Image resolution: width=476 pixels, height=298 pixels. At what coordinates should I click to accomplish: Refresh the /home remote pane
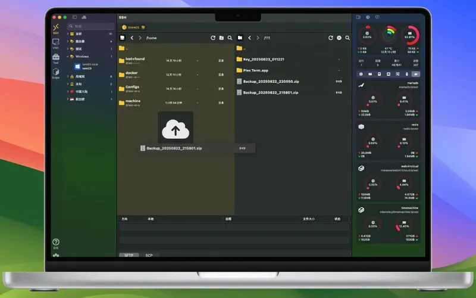(x=213, y=38)
